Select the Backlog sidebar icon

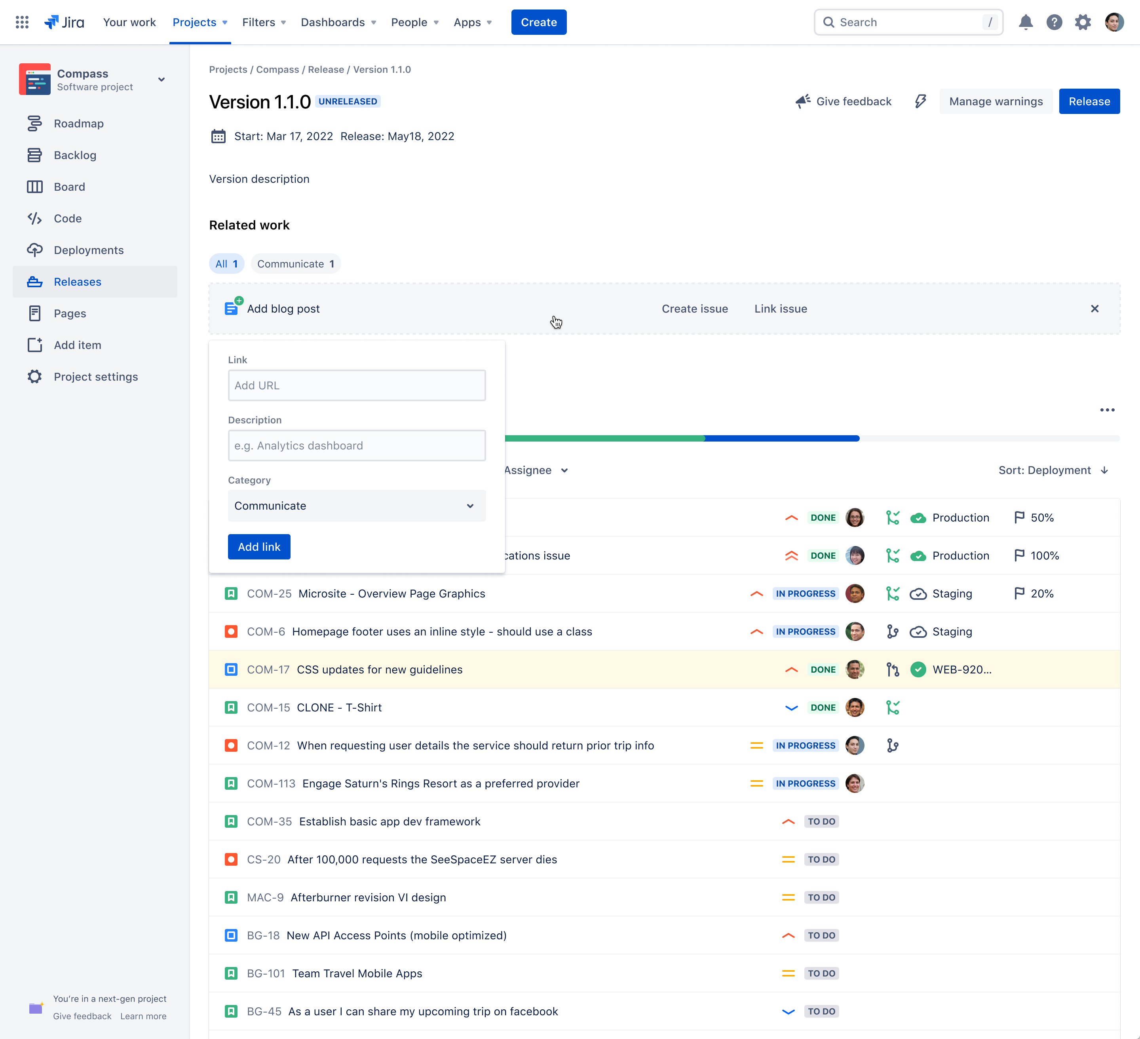click(34, 155)
